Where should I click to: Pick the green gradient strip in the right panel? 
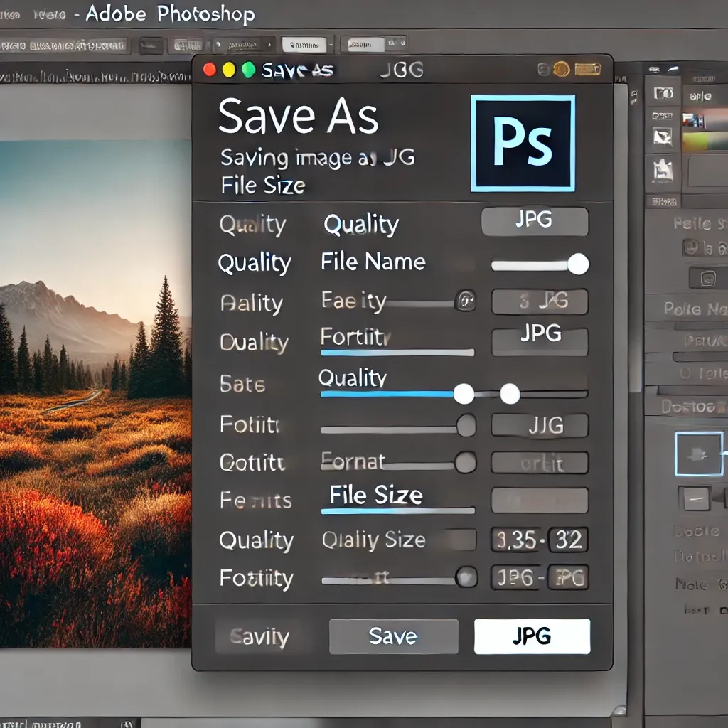click(705, 141)
